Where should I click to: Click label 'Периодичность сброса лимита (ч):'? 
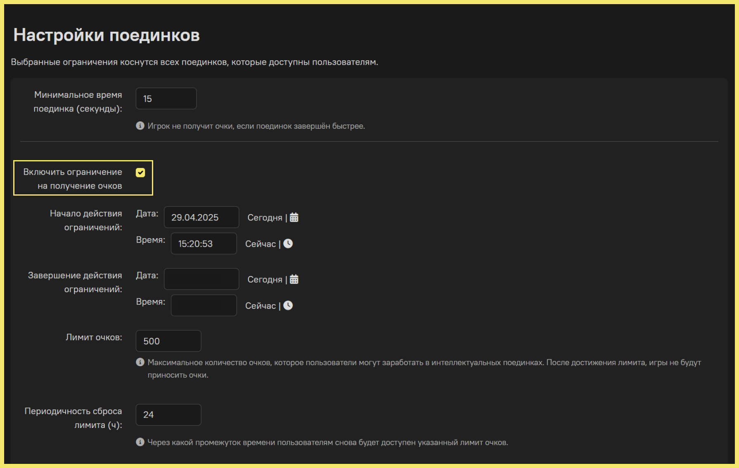(x=73, y=418)
